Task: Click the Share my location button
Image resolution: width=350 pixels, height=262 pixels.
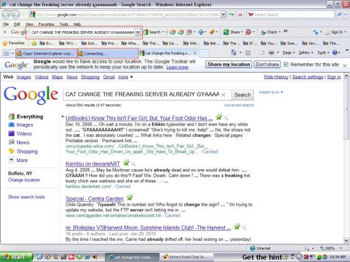Action: click(229, 64)
